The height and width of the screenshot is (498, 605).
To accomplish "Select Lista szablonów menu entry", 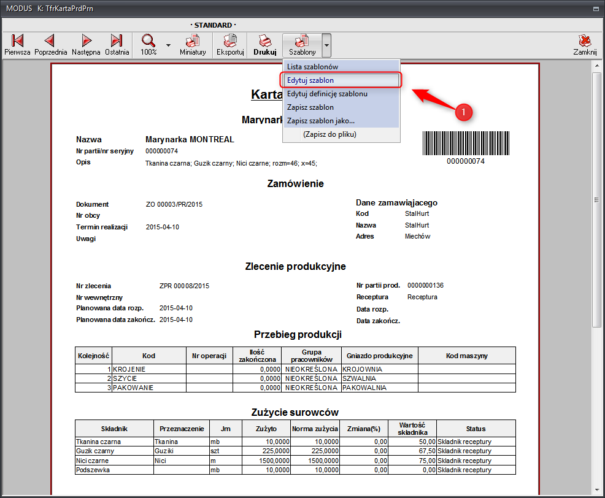I will 312,66.
